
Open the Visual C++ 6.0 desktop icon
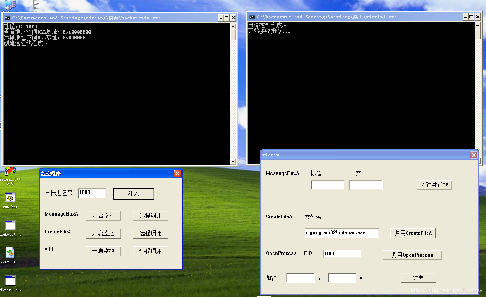pos(10,176)
